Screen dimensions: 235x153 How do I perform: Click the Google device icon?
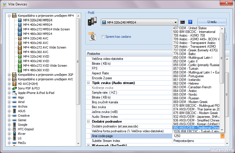14,125
